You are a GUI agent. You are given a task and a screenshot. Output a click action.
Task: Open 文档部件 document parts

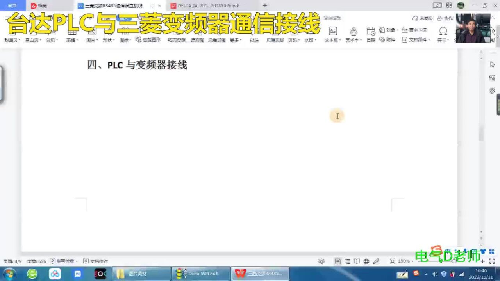point(416,40)
